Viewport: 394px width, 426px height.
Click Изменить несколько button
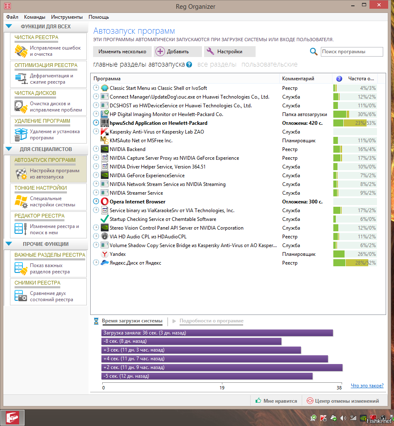122,52
